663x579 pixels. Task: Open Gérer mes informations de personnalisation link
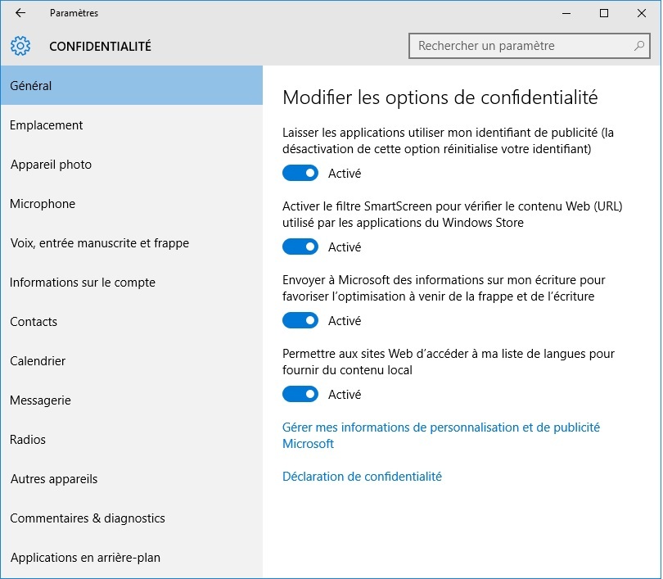(x=441, y=436)
